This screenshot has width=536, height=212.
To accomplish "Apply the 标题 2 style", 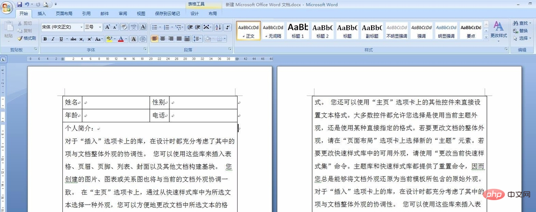I will tap(323, 31).
